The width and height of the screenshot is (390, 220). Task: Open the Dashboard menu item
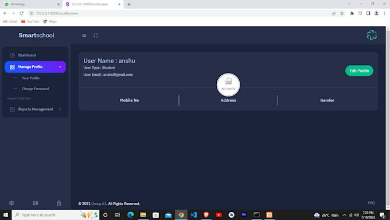point(35,55)
